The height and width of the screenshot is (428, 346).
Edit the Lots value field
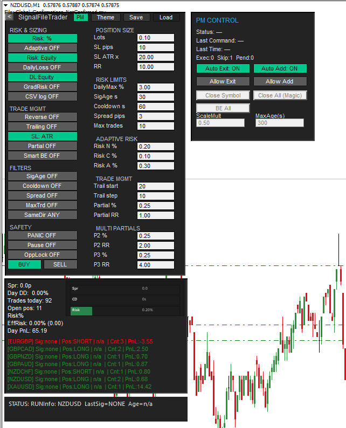coord(156,38)
